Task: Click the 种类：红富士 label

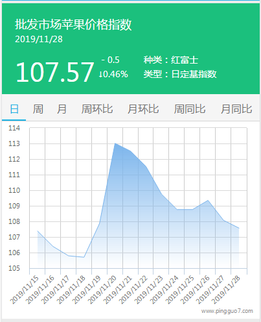Action: 171,60
